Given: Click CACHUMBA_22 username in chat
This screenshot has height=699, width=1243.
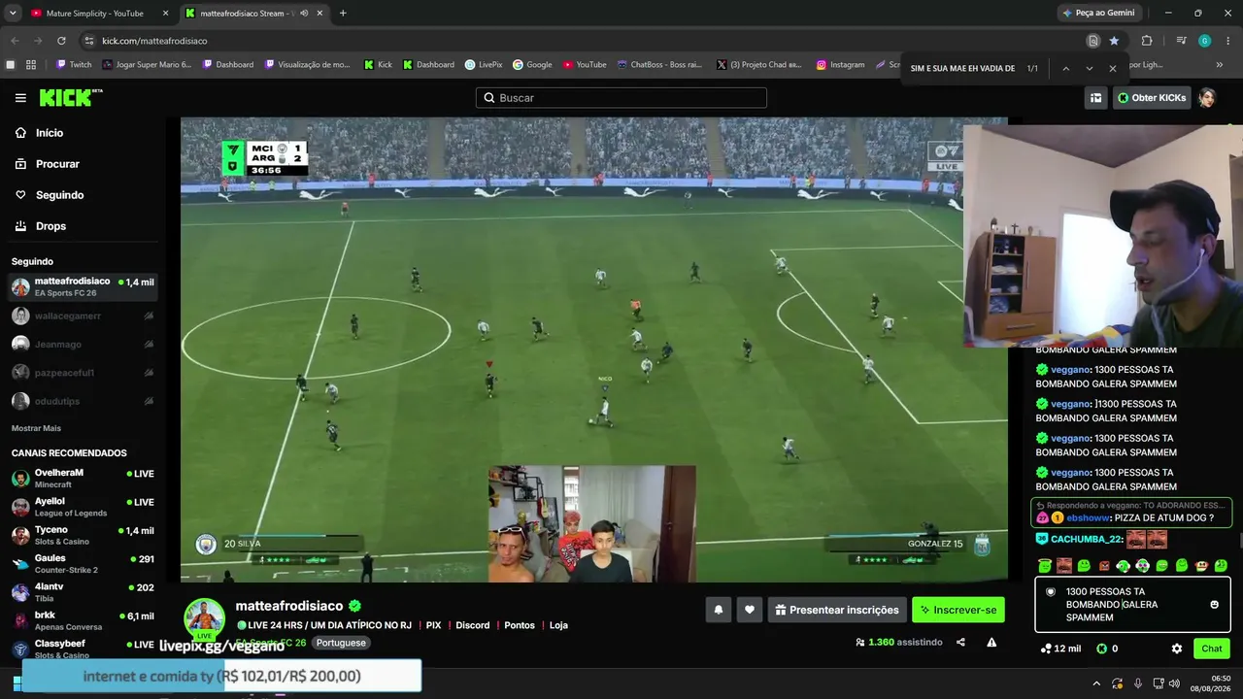Looking at the screenshot, I should [x=1087, y=539].
